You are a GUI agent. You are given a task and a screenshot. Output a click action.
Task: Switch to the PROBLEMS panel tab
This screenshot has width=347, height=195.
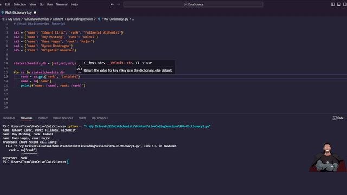pos(9,118)
